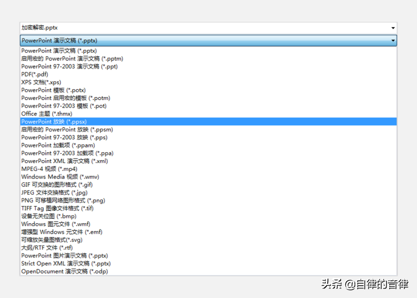Choose 大纲/RTF 文件 (*.rtf)
The image size is (417, 298).
208,248
